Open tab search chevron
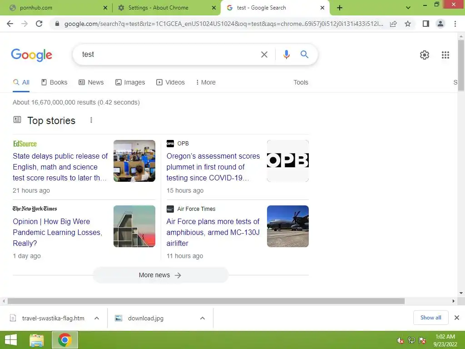Viewport: 465px width, 349px height. pyautogui.click(x=408, y=8)
